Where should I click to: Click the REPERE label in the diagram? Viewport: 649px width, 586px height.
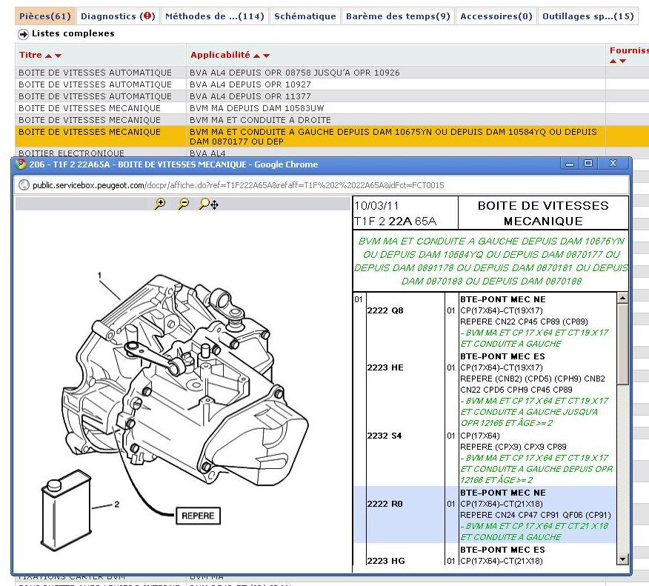point(198,516)
